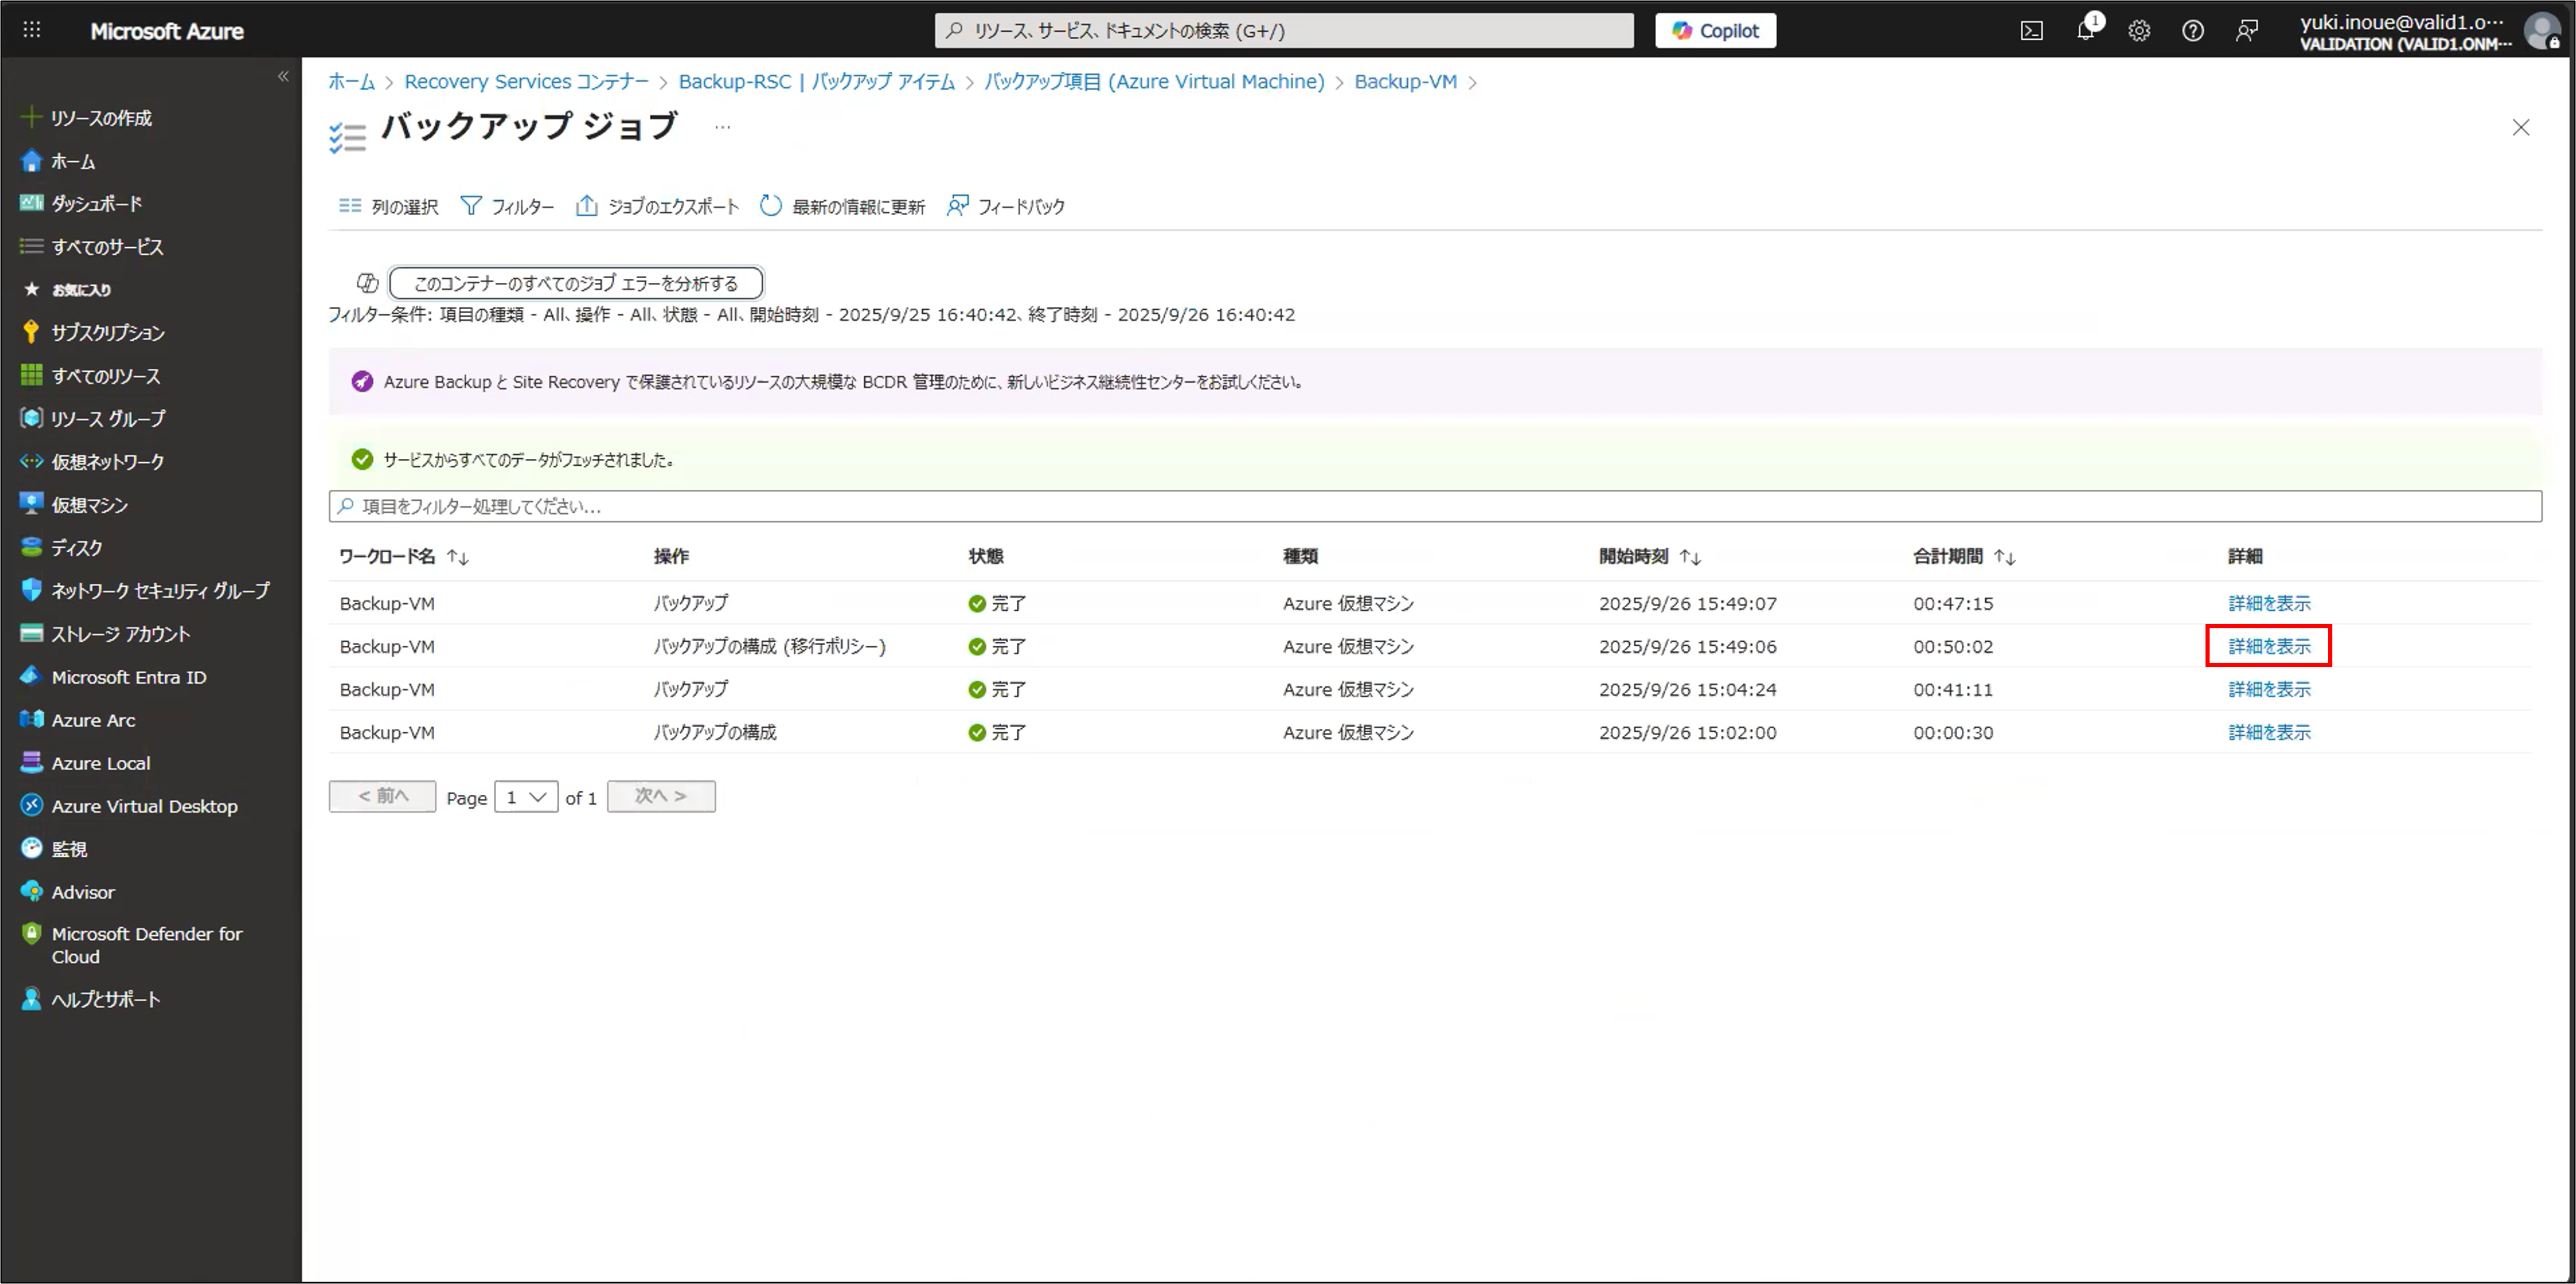Screen dimensions: 2576x1284
Task: Collapse the left sidebar with chevrons
Action: coord(283,76)
